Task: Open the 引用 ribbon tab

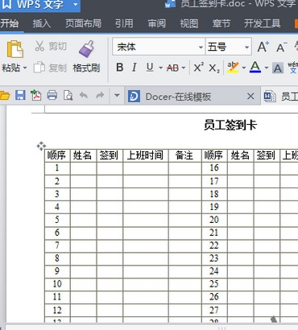Action: tap(124, 23)
